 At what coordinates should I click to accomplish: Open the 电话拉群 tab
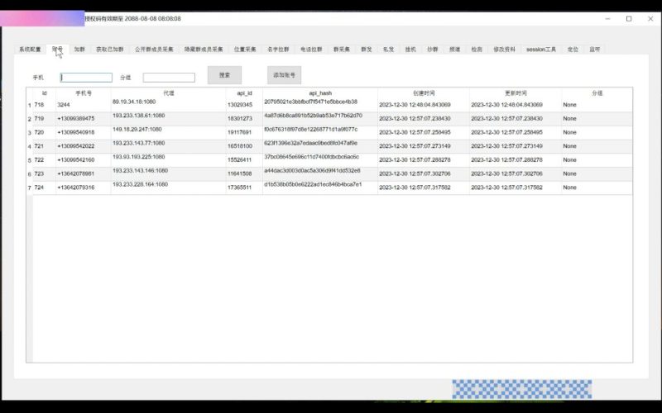[x=311, y=50]
